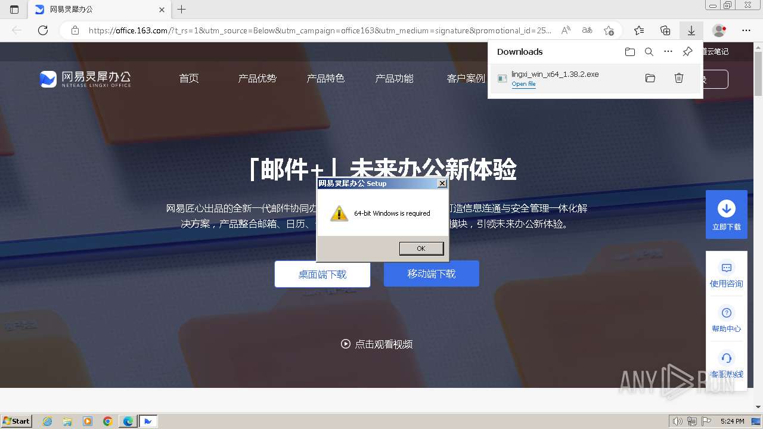This screenshot has height=429, width=763.
Task: Click the 桌面端下载 button
Action: point(322,274)
